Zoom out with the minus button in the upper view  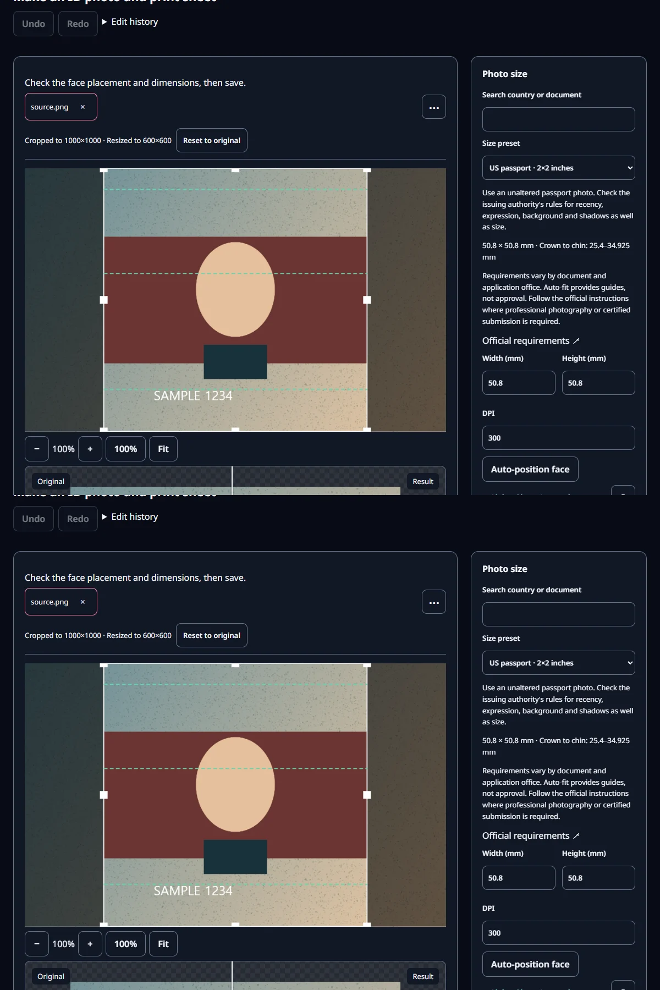tap(37, 449)
